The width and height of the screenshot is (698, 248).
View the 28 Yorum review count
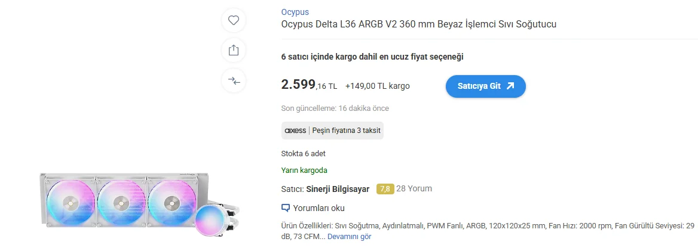(x=414, y=188)
